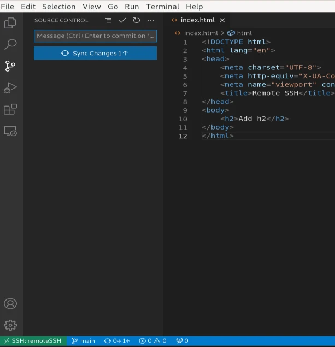This screenshot has width=335, height=347.
Task: Open the Terminal menu
Action: coord(162,7)
